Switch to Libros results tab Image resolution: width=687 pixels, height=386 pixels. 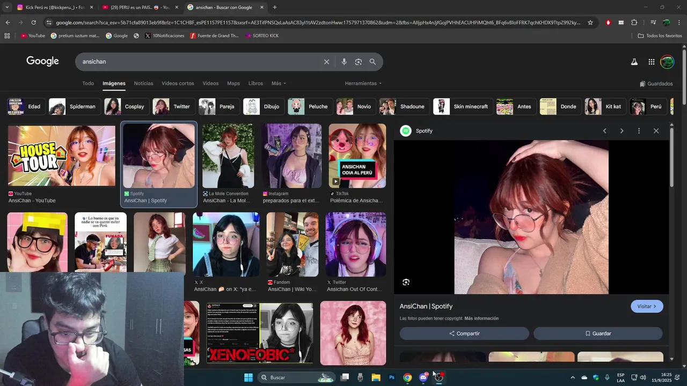[x=255, y=84]
